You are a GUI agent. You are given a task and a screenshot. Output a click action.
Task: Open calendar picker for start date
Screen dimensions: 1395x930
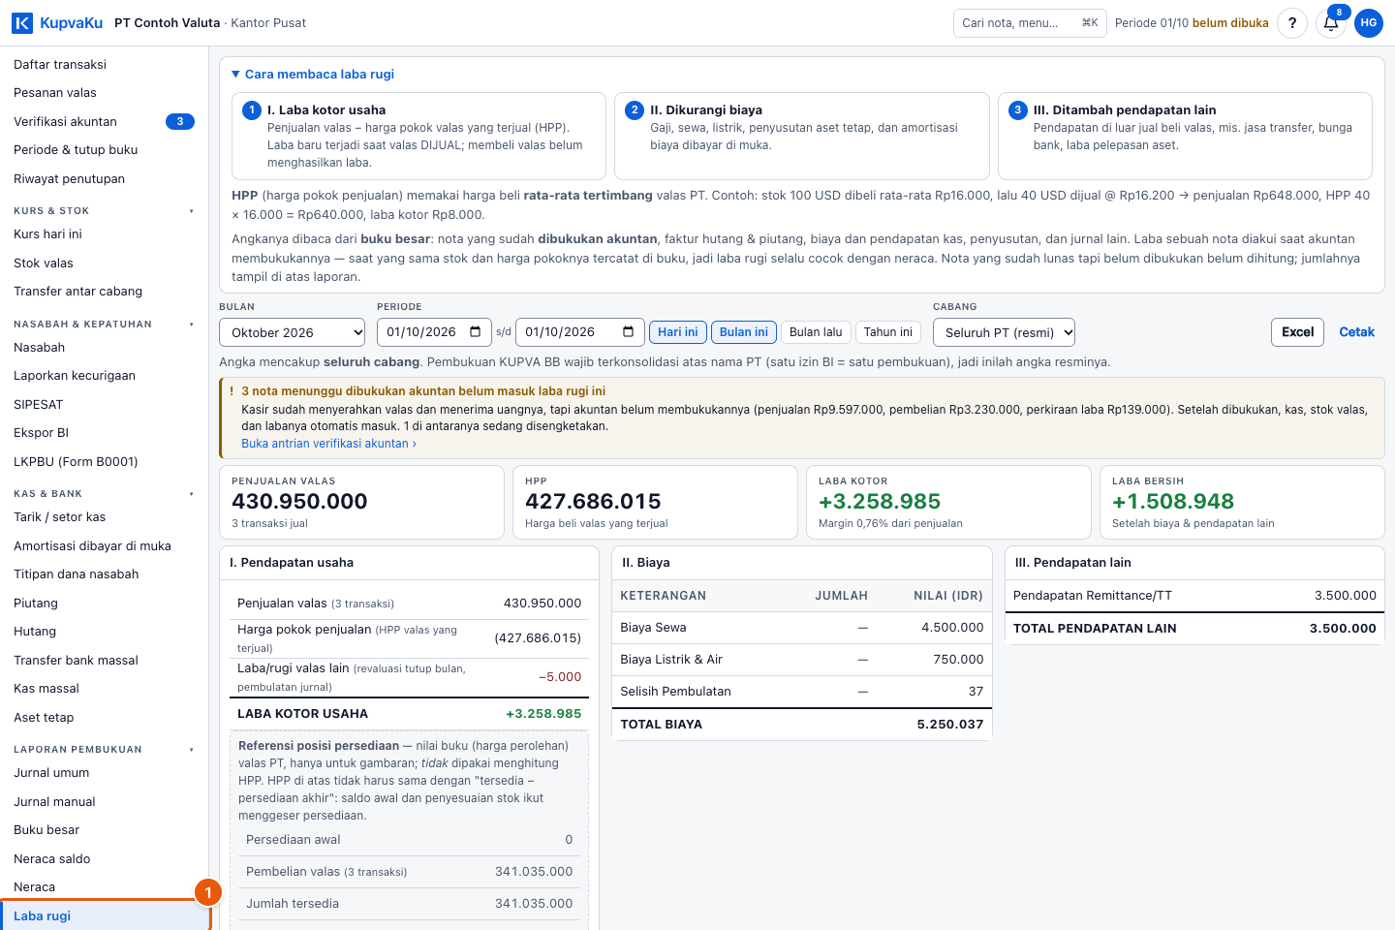click(476, 331)
